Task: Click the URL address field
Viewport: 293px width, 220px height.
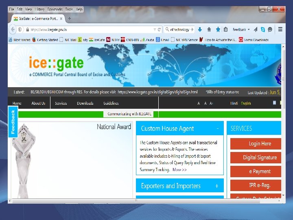Action: (92, 30)
